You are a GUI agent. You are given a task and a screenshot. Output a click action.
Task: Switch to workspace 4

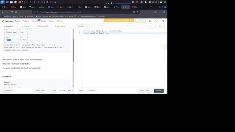(42, 2)
